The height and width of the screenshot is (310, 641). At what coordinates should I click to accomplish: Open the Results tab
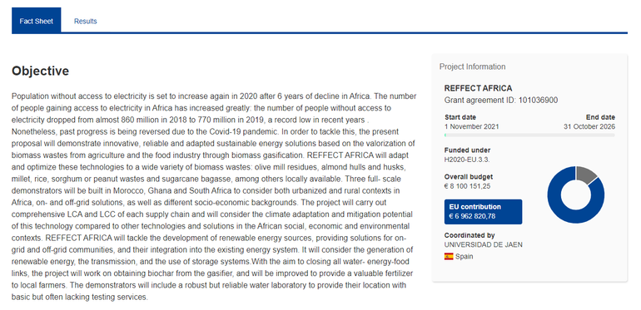86,22
